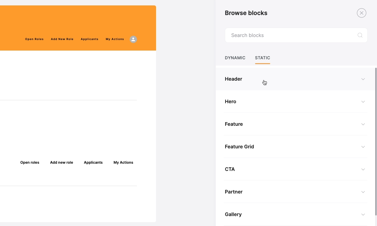Click Add new role in white navigation bar
This screenshot has width=377, height=226.
pyautogui.click(x=62, y=163)
